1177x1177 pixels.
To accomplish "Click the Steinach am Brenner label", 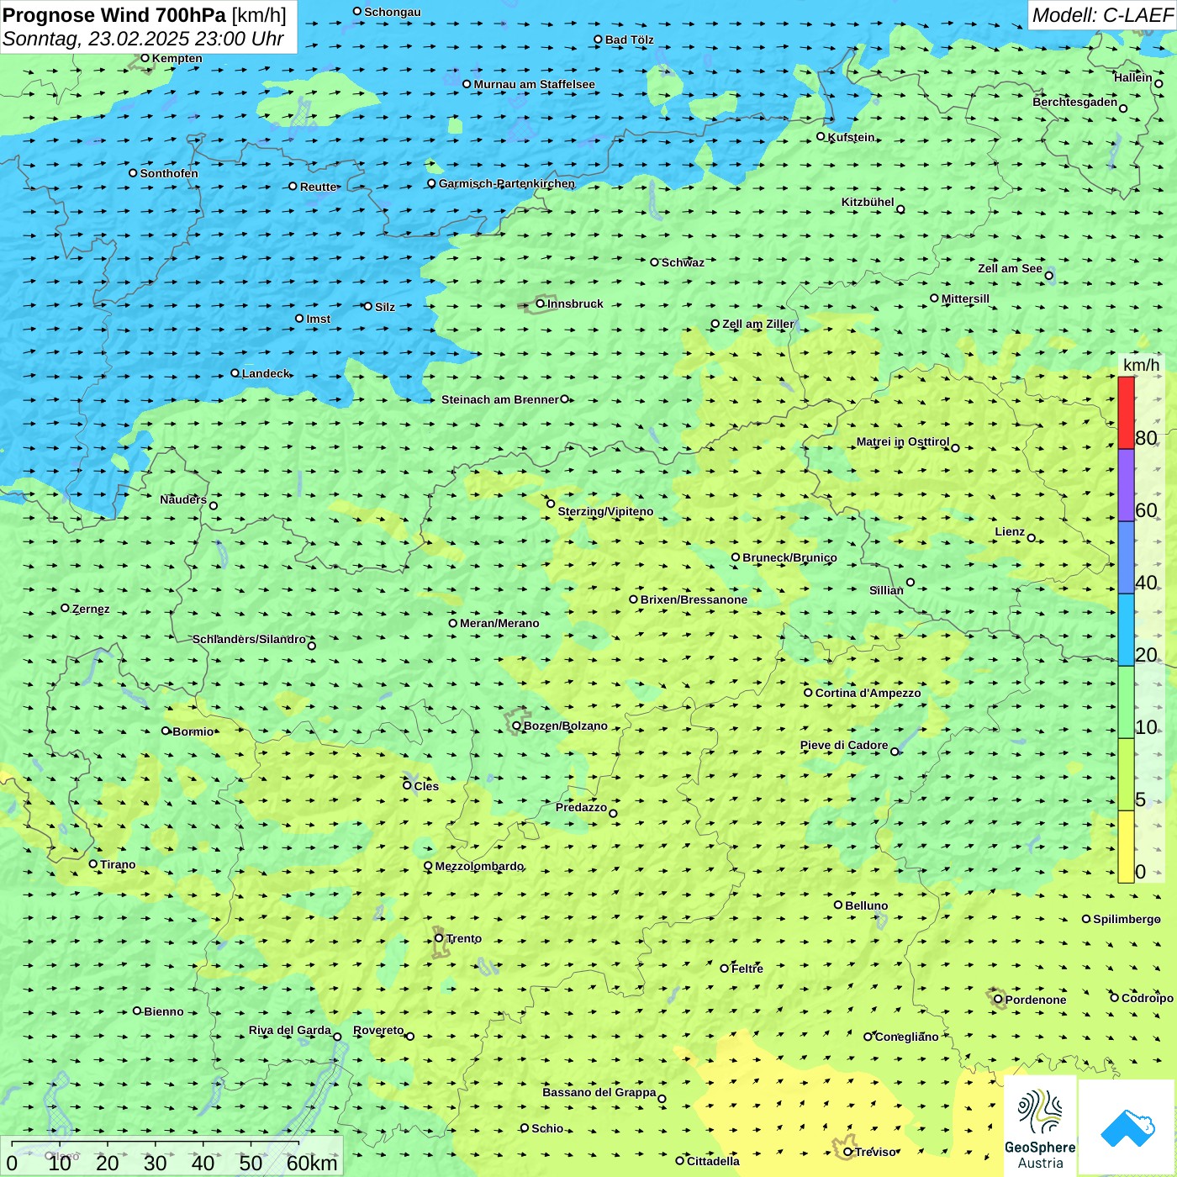I will pos(499,399).
